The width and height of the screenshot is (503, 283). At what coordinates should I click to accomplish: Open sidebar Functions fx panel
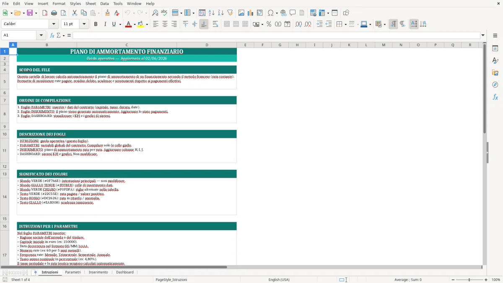pyautogui.click(x=495, y=97)
